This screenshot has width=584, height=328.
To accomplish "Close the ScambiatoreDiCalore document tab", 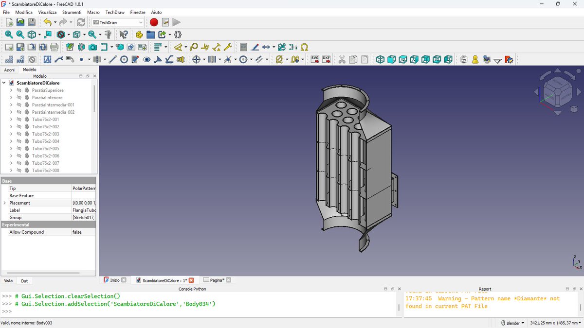I will [x=191, y=280].
